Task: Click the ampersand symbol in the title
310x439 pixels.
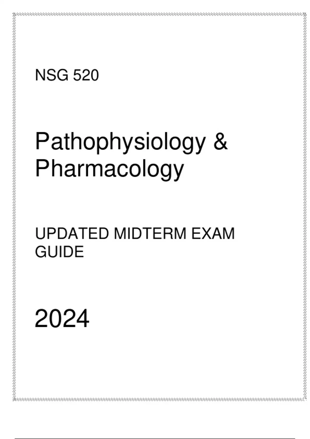Action: pyautogui.click(x=220, y=141)
